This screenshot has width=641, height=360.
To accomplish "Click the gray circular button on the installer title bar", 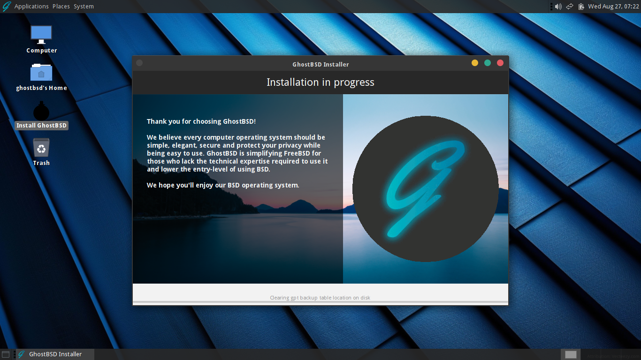I will click(139, 63).
